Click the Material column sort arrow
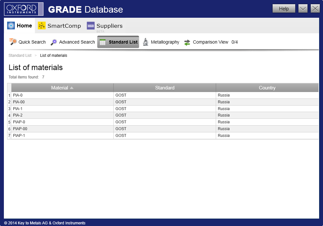323x226 pixels. tap(71, 88)
